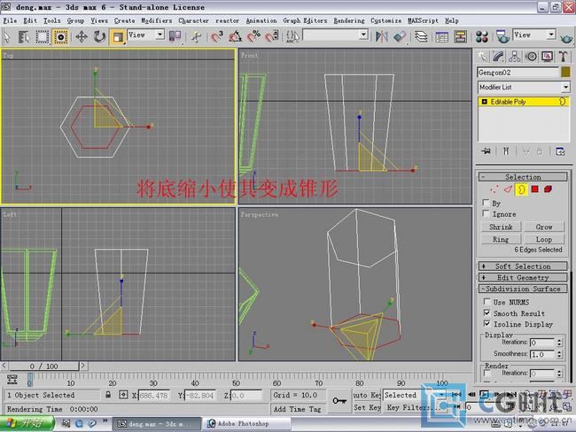Click the Quick Render teapot
576x432 pixels.
pyautogui.click(x=566, y=37)
